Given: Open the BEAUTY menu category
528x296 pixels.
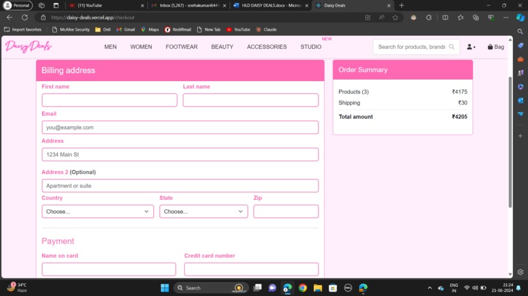Looking at the screenshot, I should [222, 46].
